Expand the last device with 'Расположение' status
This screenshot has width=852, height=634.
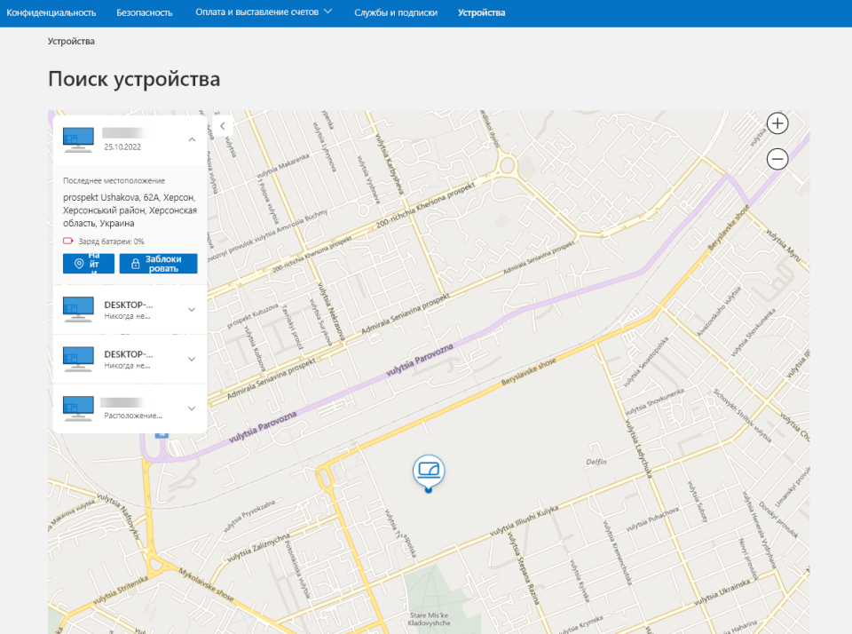click(192, 408)
